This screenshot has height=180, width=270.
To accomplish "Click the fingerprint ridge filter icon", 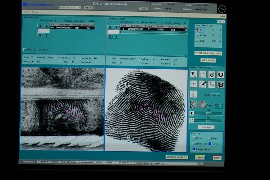I will tap(193, 104).
